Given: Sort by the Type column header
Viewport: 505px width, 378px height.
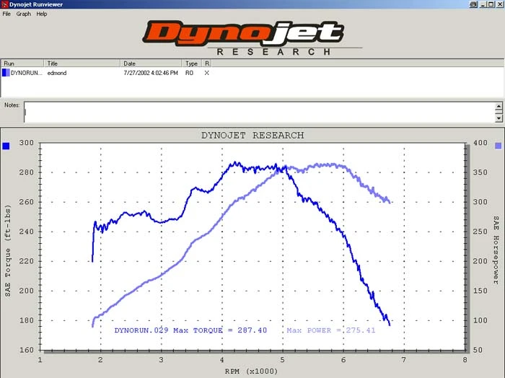Looking at the screenshot, I should pyautogui.click(x=192, y=63).
